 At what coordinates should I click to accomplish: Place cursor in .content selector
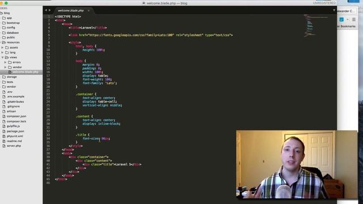tap(83, 117)
